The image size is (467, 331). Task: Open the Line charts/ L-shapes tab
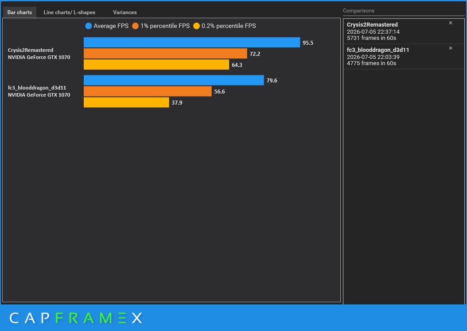coord(70,12)
